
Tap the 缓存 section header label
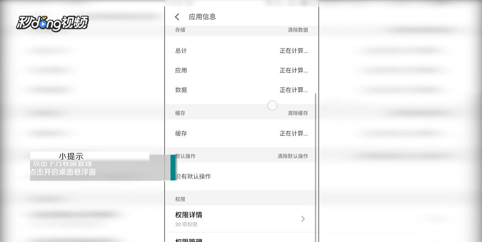click(x=180, y=113)
